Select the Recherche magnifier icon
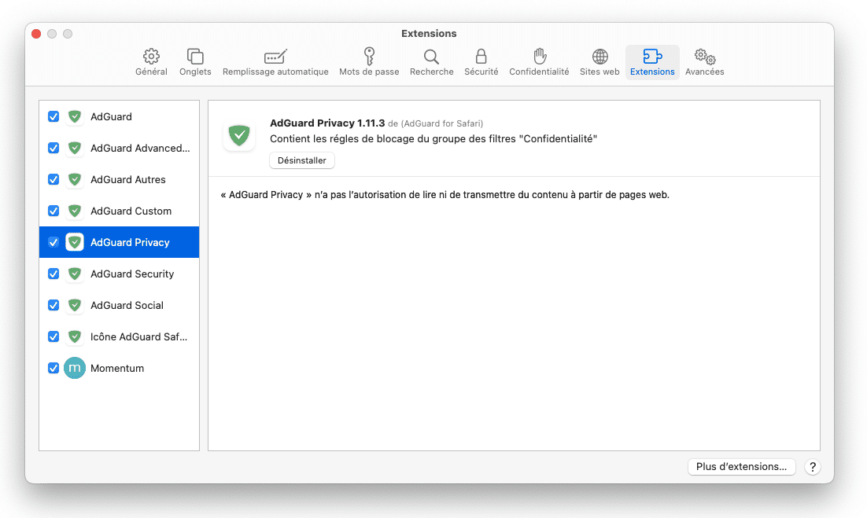 tap(431, 57)
